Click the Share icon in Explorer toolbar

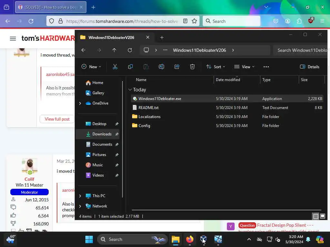pos(177,67)
